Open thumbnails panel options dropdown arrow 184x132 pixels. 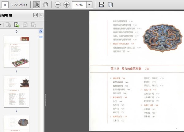(x=1, y=25)
